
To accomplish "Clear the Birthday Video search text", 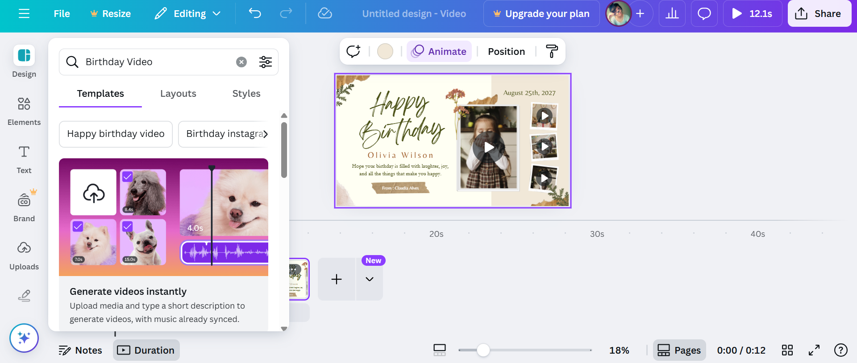I will (x=241, y=62).
